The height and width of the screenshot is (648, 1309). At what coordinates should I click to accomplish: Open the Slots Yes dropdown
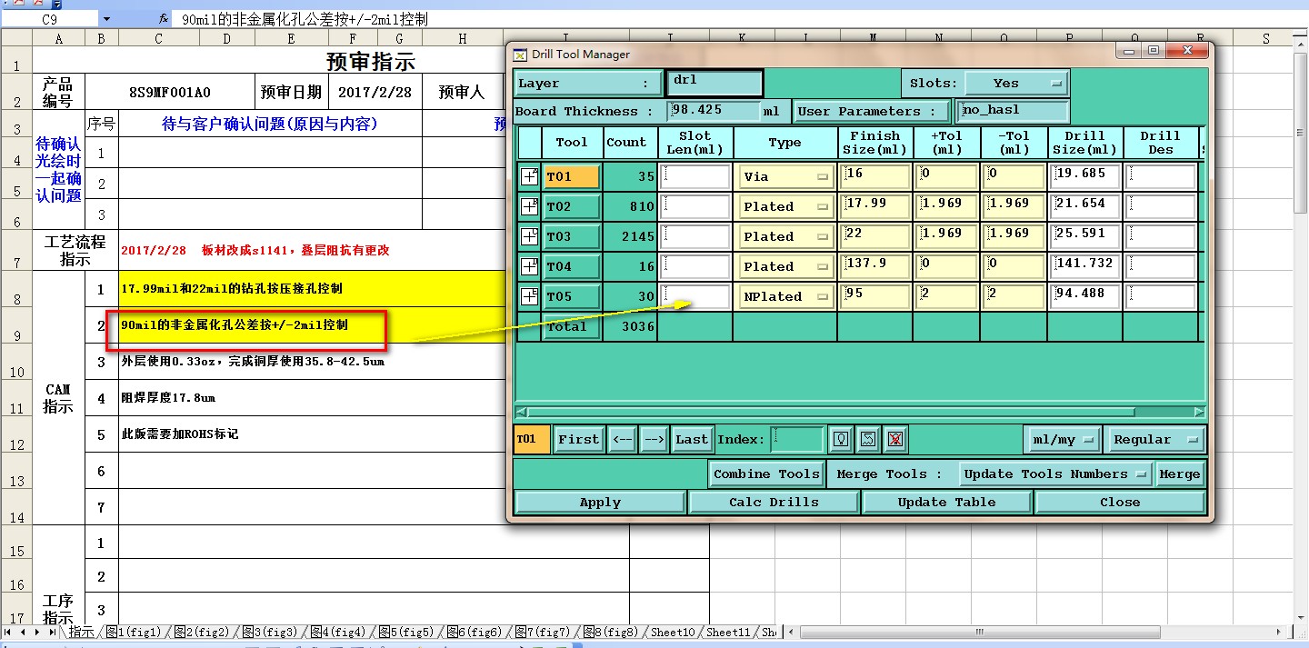(x=1016, y=83)
